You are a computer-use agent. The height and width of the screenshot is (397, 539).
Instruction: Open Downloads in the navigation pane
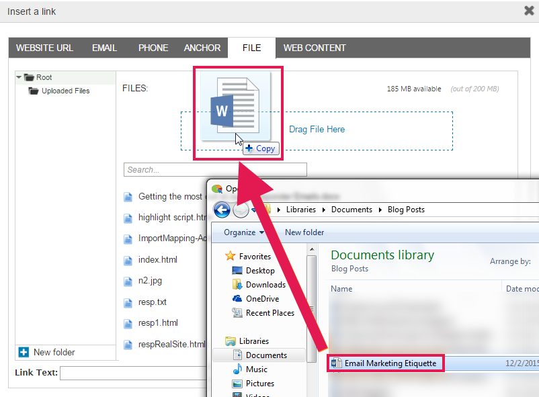click(265, 285)
